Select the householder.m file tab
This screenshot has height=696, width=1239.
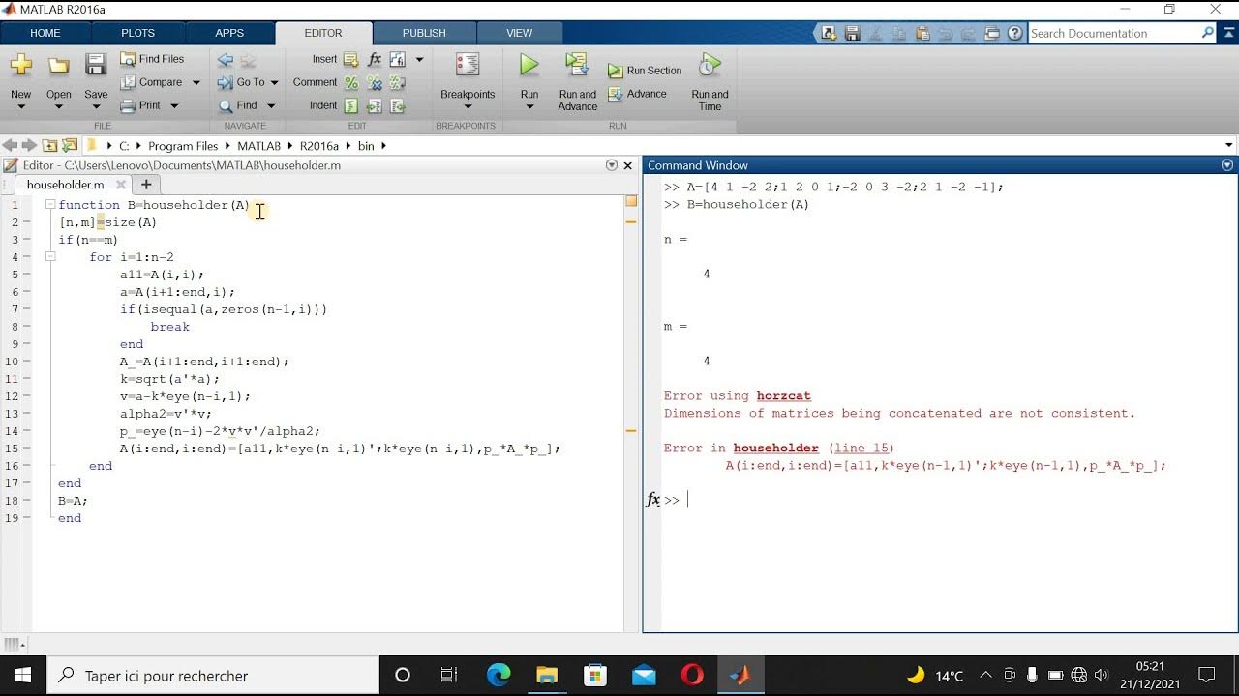tap(65, 185)
